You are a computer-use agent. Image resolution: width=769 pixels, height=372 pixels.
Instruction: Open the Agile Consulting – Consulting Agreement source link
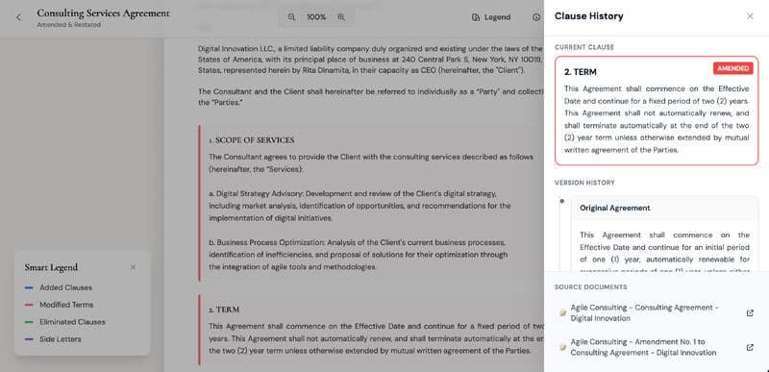644,312
